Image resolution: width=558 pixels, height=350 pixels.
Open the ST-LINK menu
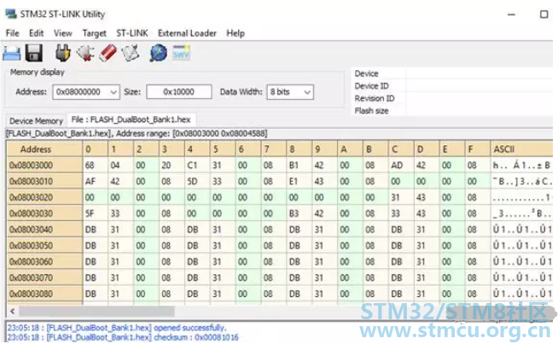[132, 33]
